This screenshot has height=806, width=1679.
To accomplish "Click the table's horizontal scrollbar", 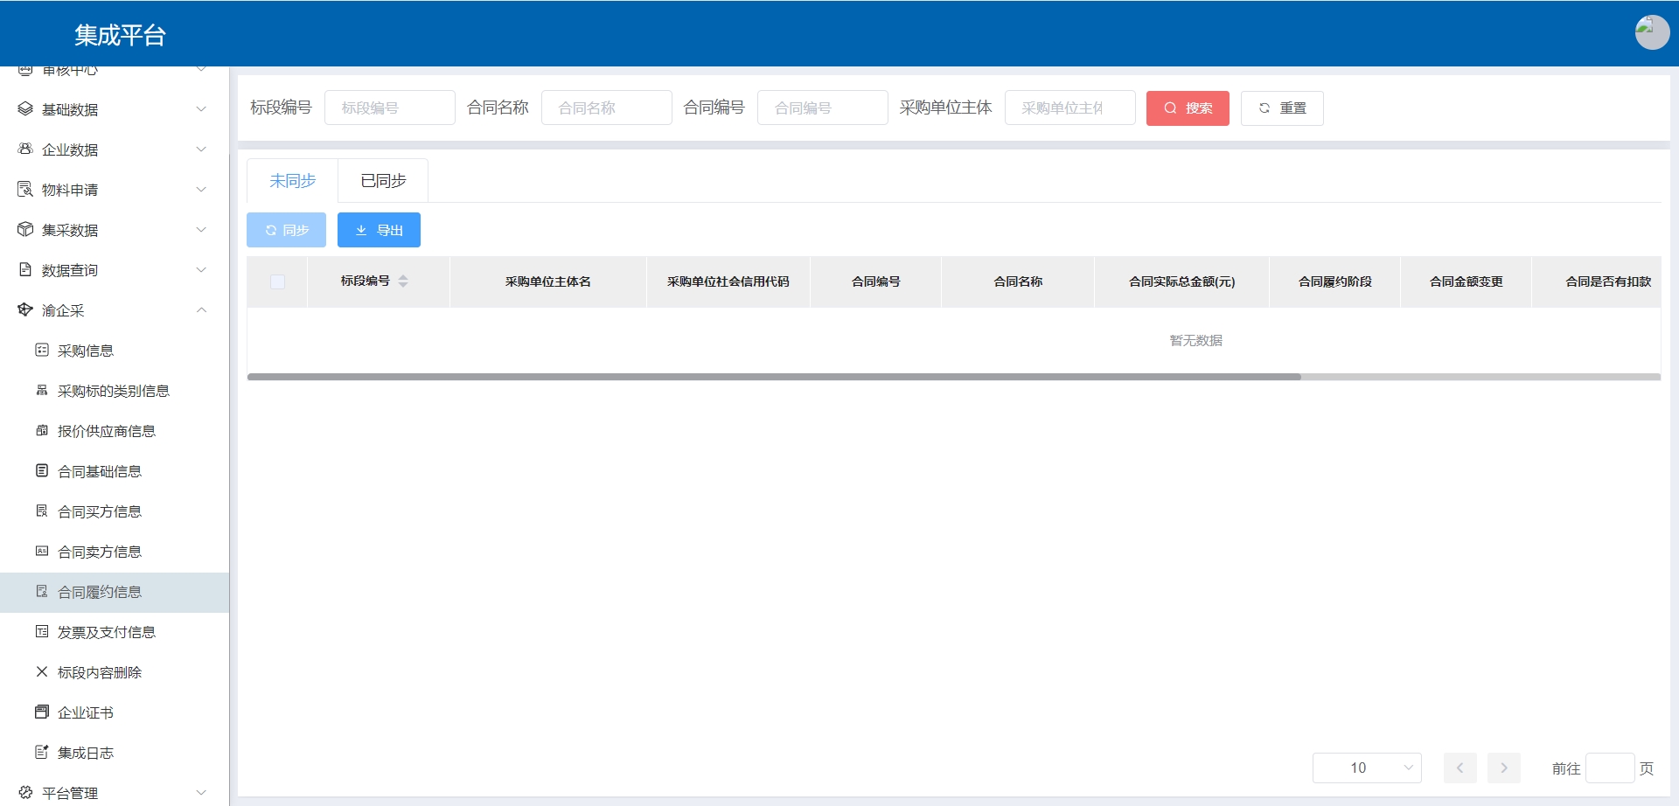I will point(774,377).
